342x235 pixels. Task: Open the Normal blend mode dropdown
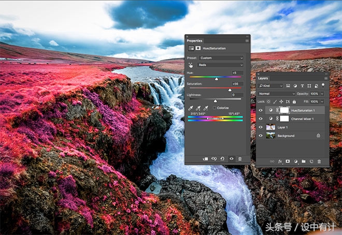[276, 94]
